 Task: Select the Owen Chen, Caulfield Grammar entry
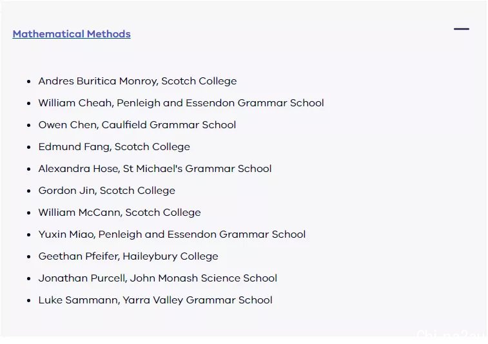(137, 125)
